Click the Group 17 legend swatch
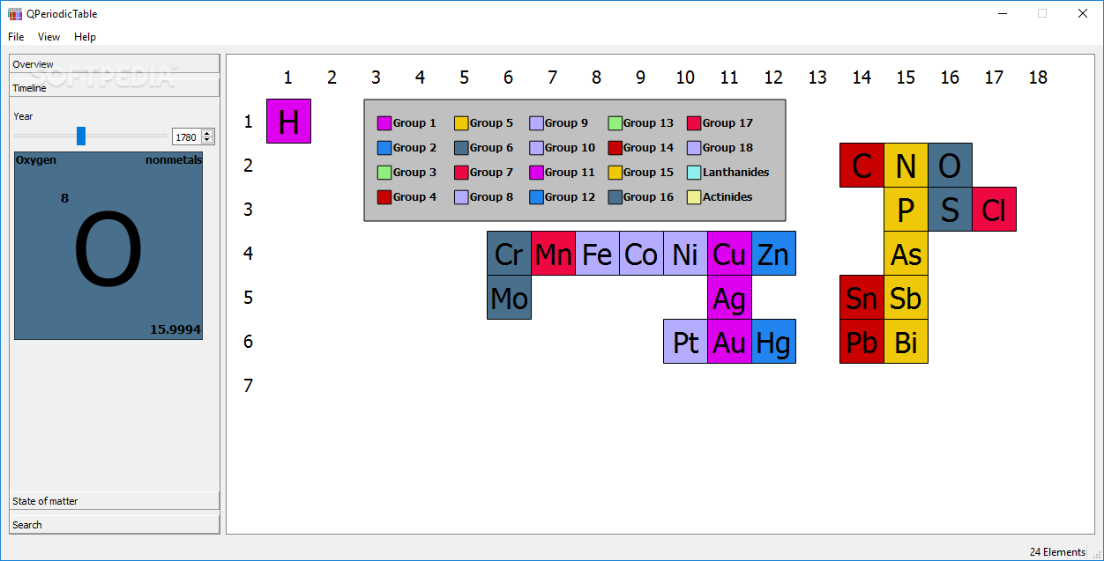This screenshot has width=1104, height=561. coord(694,123)
